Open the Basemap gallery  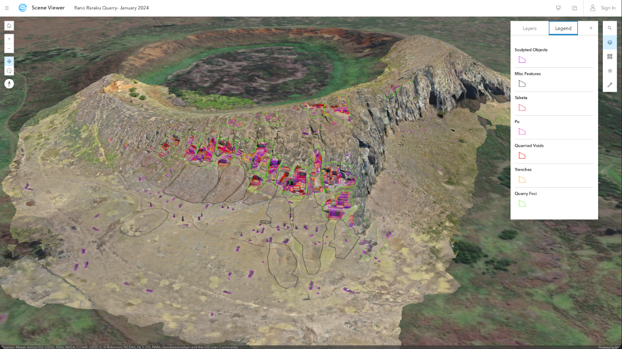pyautogui.click(x=610, y=56)
